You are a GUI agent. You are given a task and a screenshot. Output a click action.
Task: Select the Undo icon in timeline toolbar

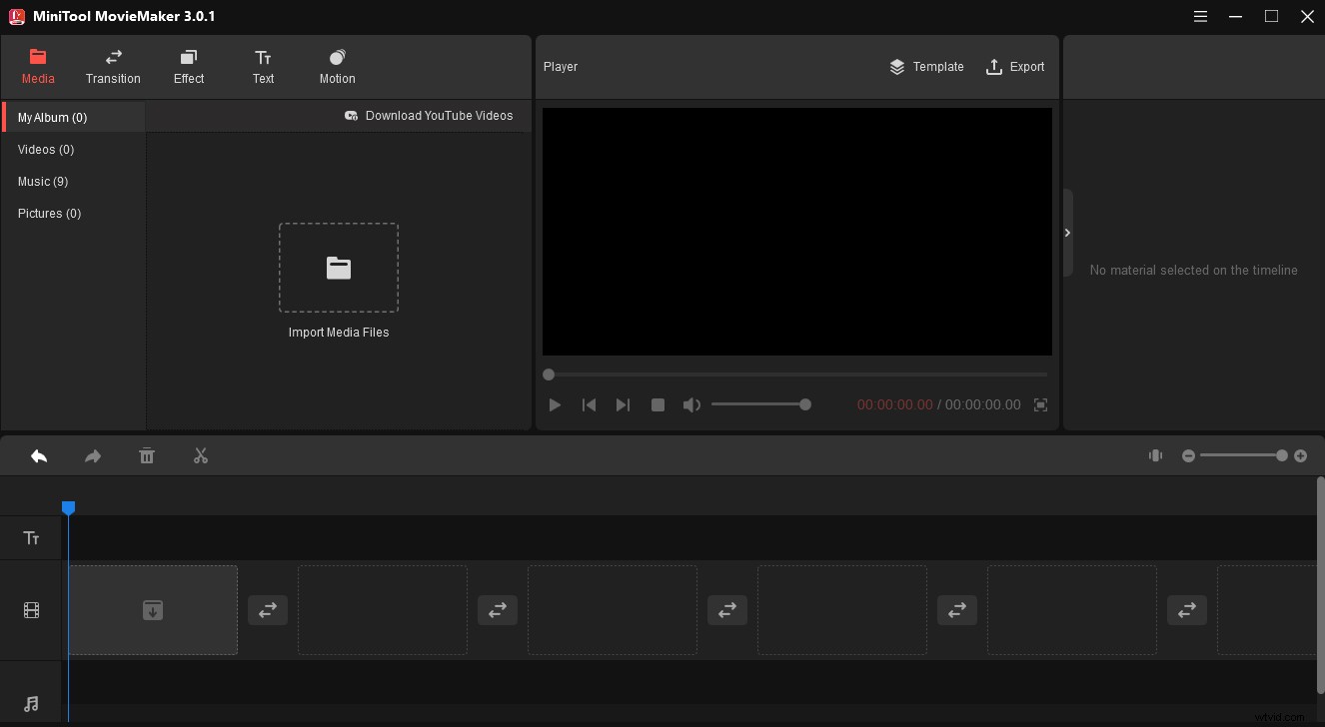38,455
